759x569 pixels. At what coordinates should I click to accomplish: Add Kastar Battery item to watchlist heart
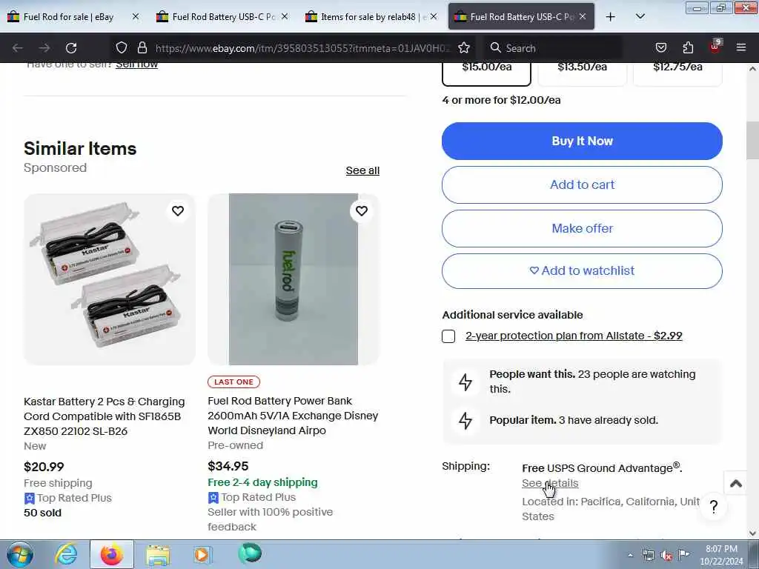point(178,211)
